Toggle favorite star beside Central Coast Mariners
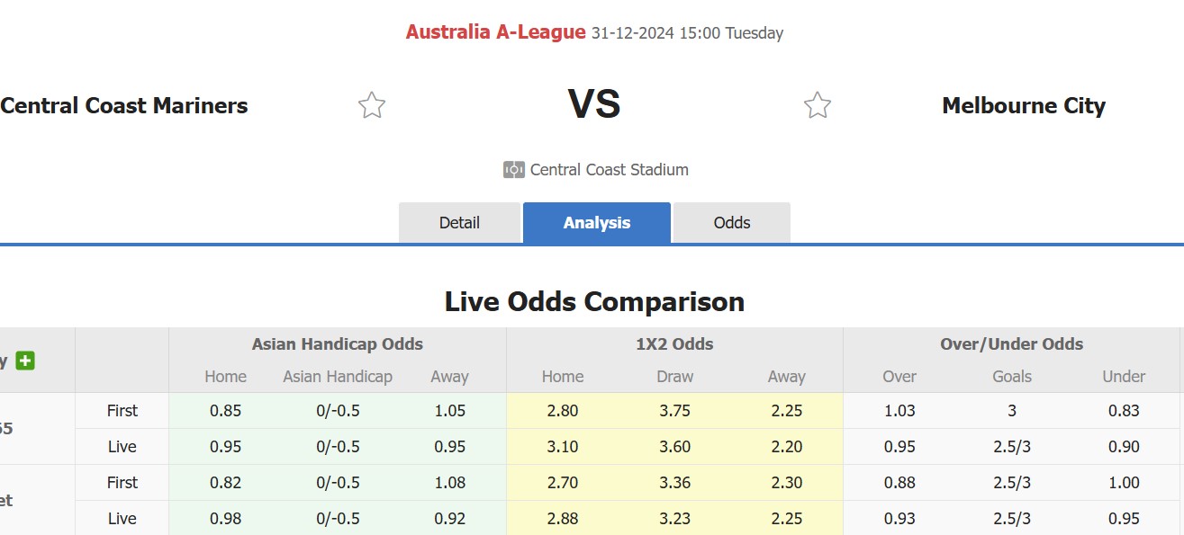The width and height of the screenshot is (1184, 535). click(370, 104)
